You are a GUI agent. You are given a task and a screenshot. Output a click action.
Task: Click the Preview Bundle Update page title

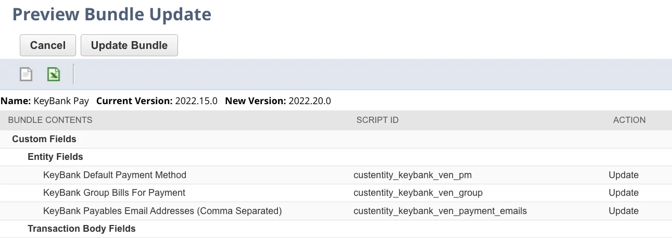click(112, 14)
